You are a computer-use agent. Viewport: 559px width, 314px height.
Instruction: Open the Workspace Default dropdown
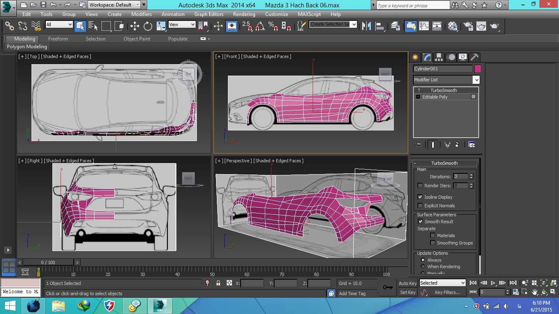point(114,5)
